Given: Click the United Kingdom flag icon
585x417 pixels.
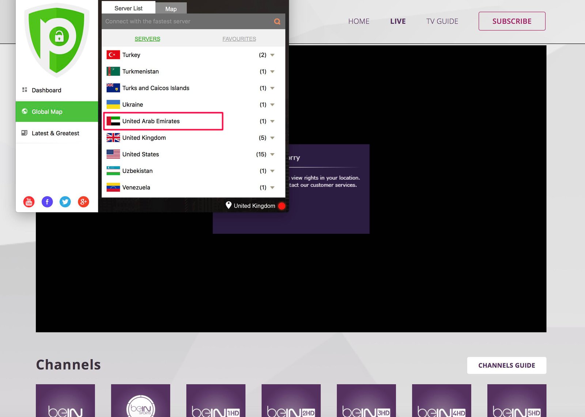Looking at the screenshot, I should [x=113, y=137].
